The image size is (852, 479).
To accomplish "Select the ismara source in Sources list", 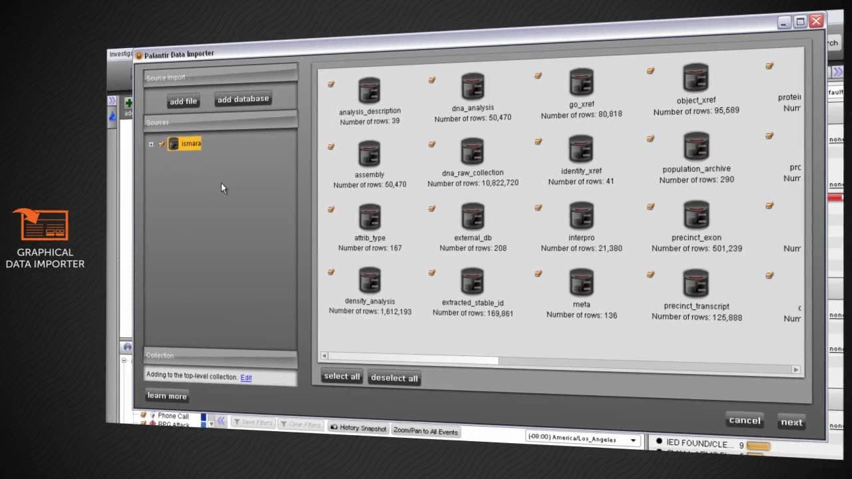I will point(184,144).
